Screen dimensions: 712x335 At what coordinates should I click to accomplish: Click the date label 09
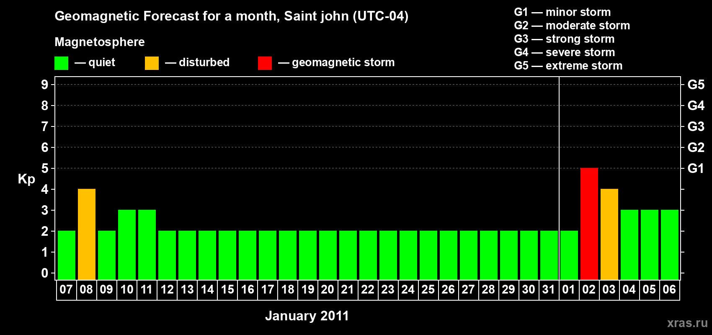[106, 290]
